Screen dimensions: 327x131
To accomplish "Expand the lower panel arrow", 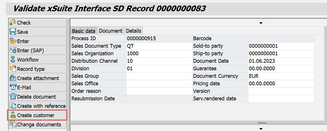I will pyautogui.click(x=261, y=129).
